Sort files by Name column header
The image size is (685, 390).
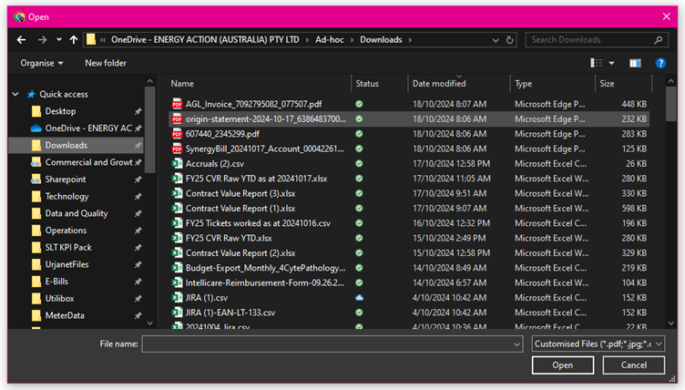[x=182, y=83]
